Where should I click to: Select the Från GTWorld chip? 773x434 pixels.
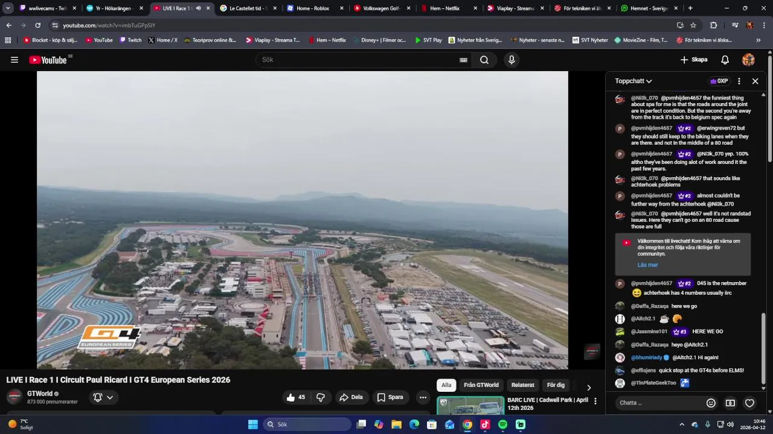[x=481, y=385]
